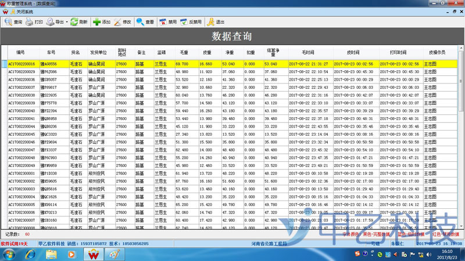The height and width of the screenshot is (261, 465).
Task: Click the 查询 (Query) magnifier toolbar icon
Action: pos(8,22)
